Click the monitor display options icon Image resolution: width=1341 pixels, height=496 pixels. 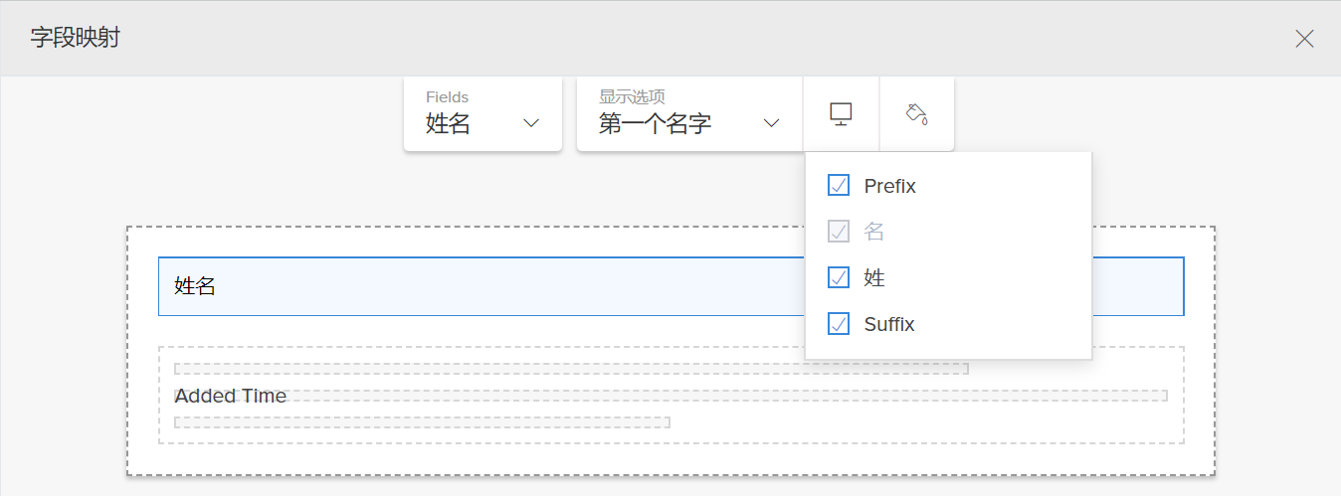(x=841, y=113)
